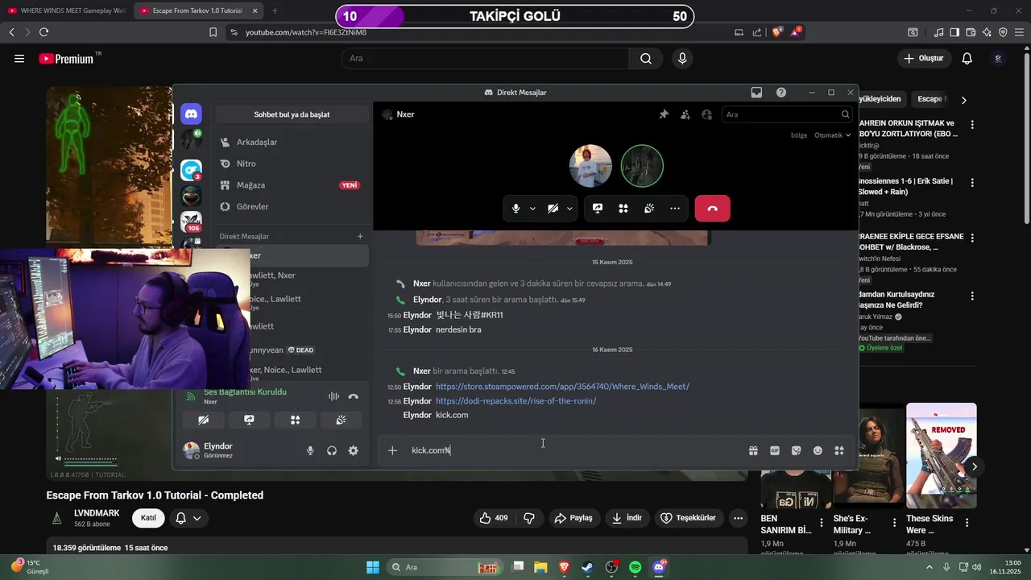
Task: Add friends to the Nxer DM
Action: pyautogui.click(x=685, y=114)
